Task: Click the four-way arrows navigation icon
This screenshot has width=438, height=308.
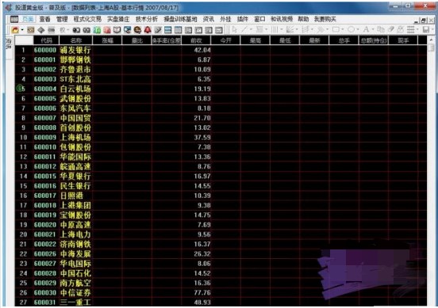Action: point(41,30)
